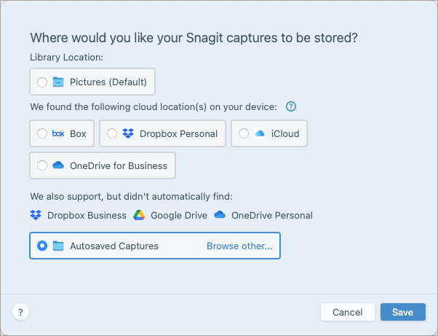Open cloud locations info help icon
The width and height of the screenshot is (438, 336).
(x=291, y=106)
